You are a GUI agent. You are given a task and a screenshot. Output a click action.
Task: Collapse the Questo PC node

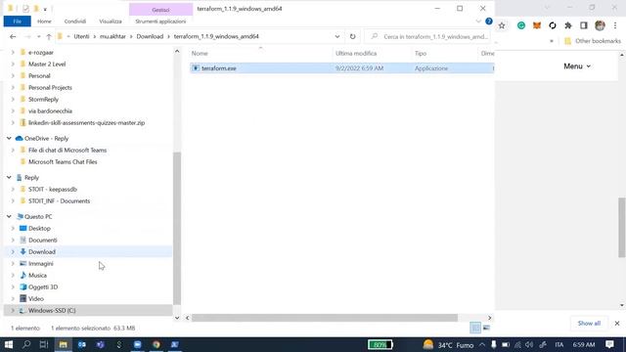(9, 217)
